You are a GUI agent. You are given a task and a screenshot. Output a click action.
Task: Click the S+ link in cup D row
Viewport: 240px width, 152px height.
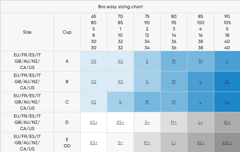(147, 122)
